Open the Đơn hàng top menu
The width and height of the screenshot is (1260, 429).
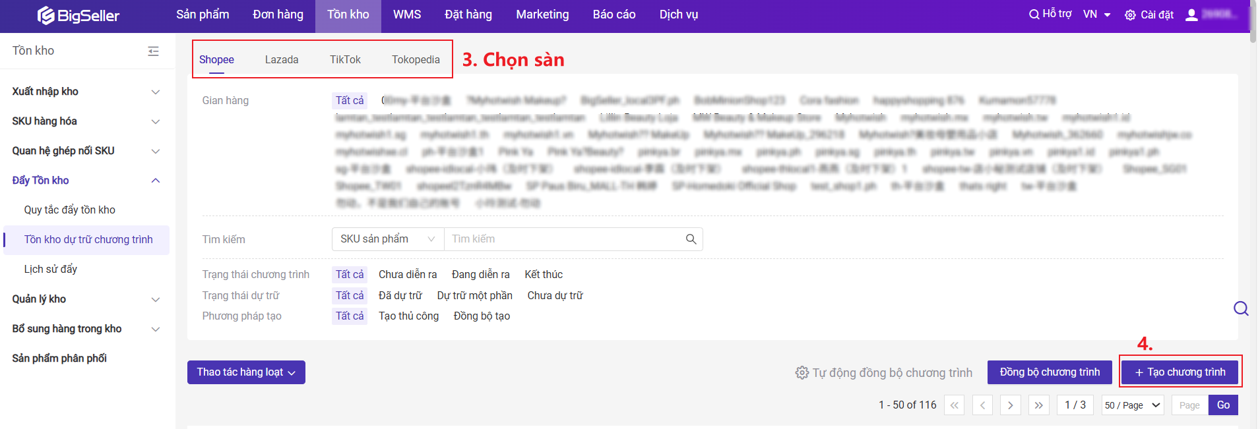pos(278,14)
